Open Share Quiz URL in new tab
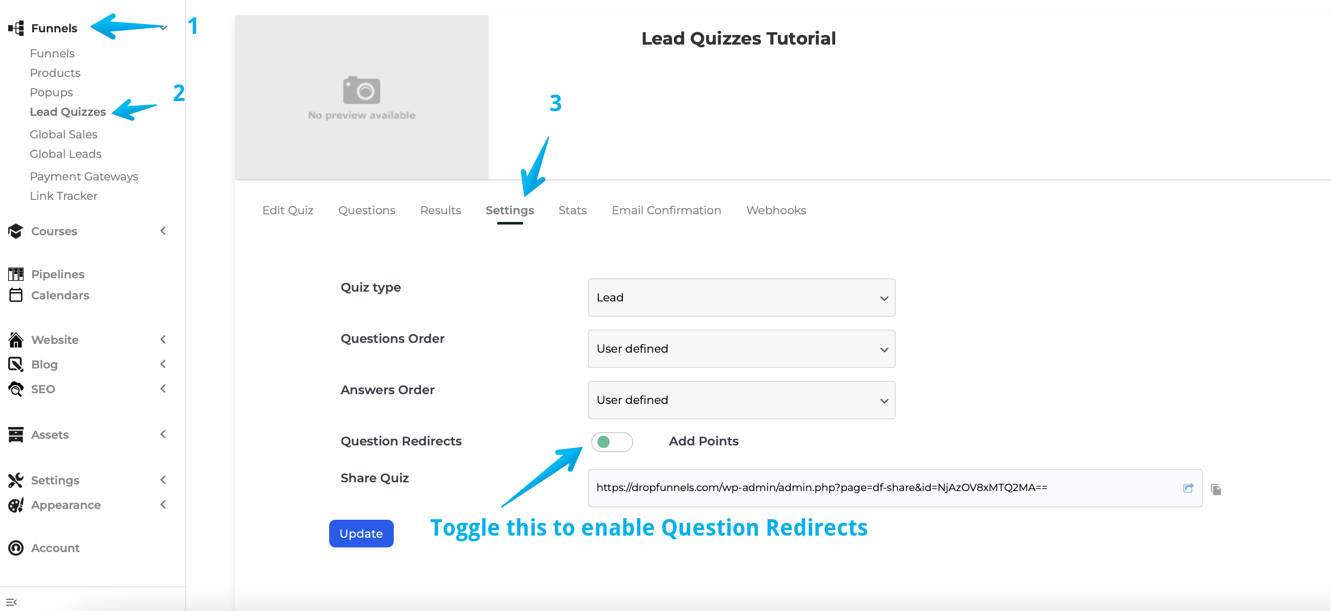Image resolution: width=1331 pixels, height=611 pixels. point(1189,488)
